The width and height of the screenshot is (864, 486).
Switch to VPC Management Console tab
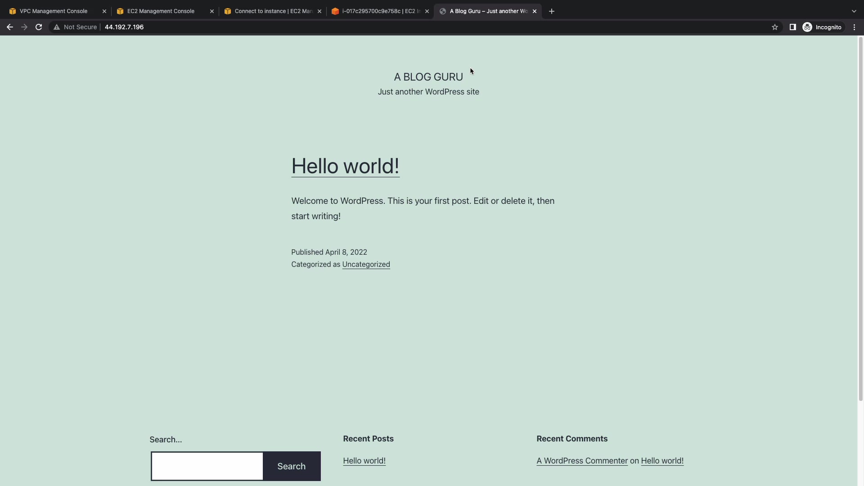pyautogui.click(x=54, y=11)
